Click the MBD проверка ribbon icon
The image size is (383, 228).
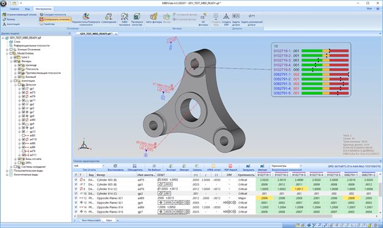point(125,19)
